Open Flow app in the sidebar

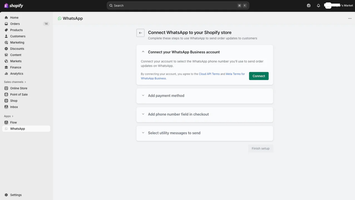coord(26,122)
